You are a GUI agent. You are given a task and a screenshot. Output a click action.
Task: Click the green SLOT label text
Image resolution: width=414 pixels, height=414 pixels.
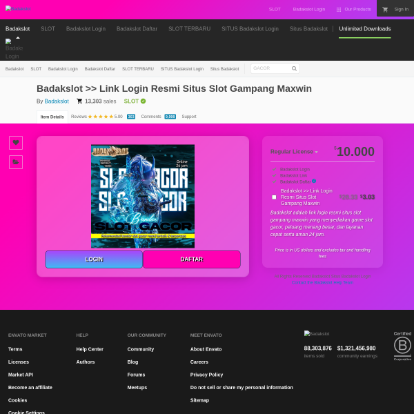click(x=131, y=101)
